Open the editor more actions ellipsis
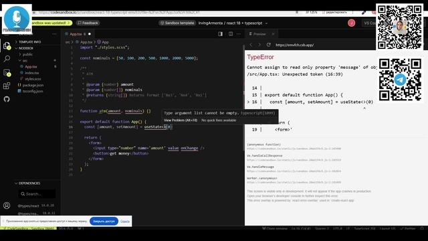This screenshot has height=241, width=428. click(x=239, y=34)
